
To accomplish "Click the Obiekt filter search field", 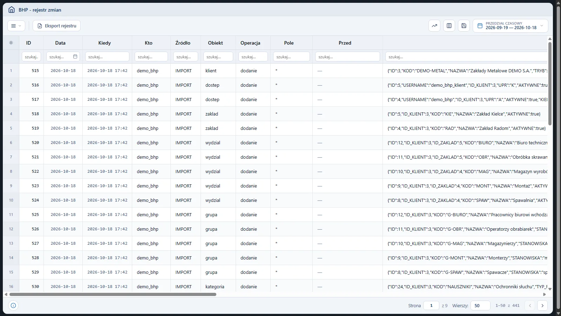I will (218, 57).
